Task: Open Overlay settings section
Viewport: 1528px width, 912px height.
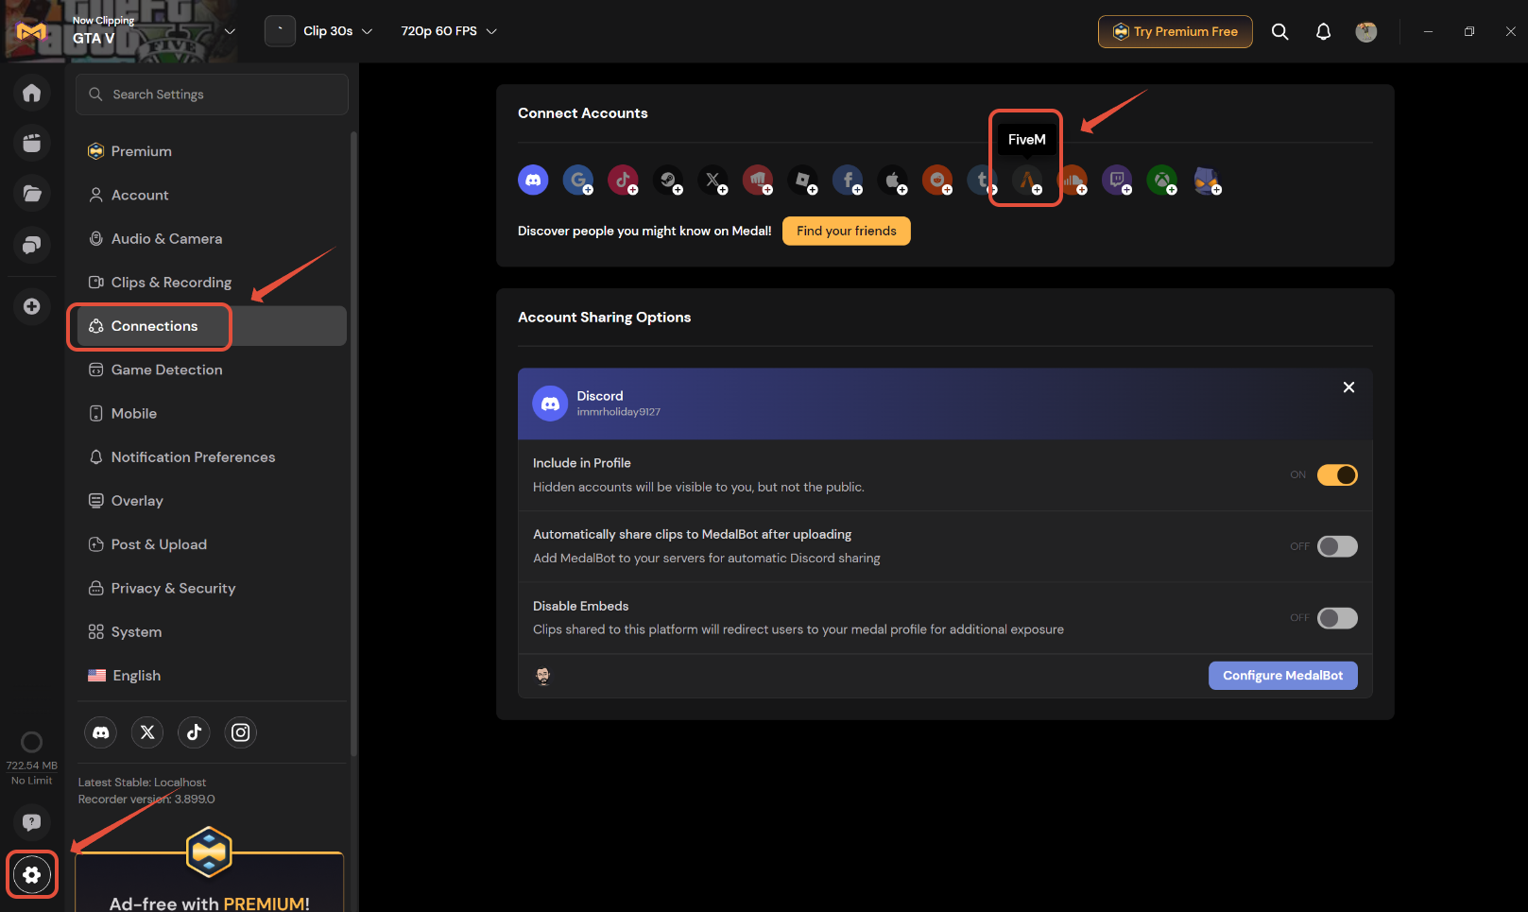Action: coord(212,501)
